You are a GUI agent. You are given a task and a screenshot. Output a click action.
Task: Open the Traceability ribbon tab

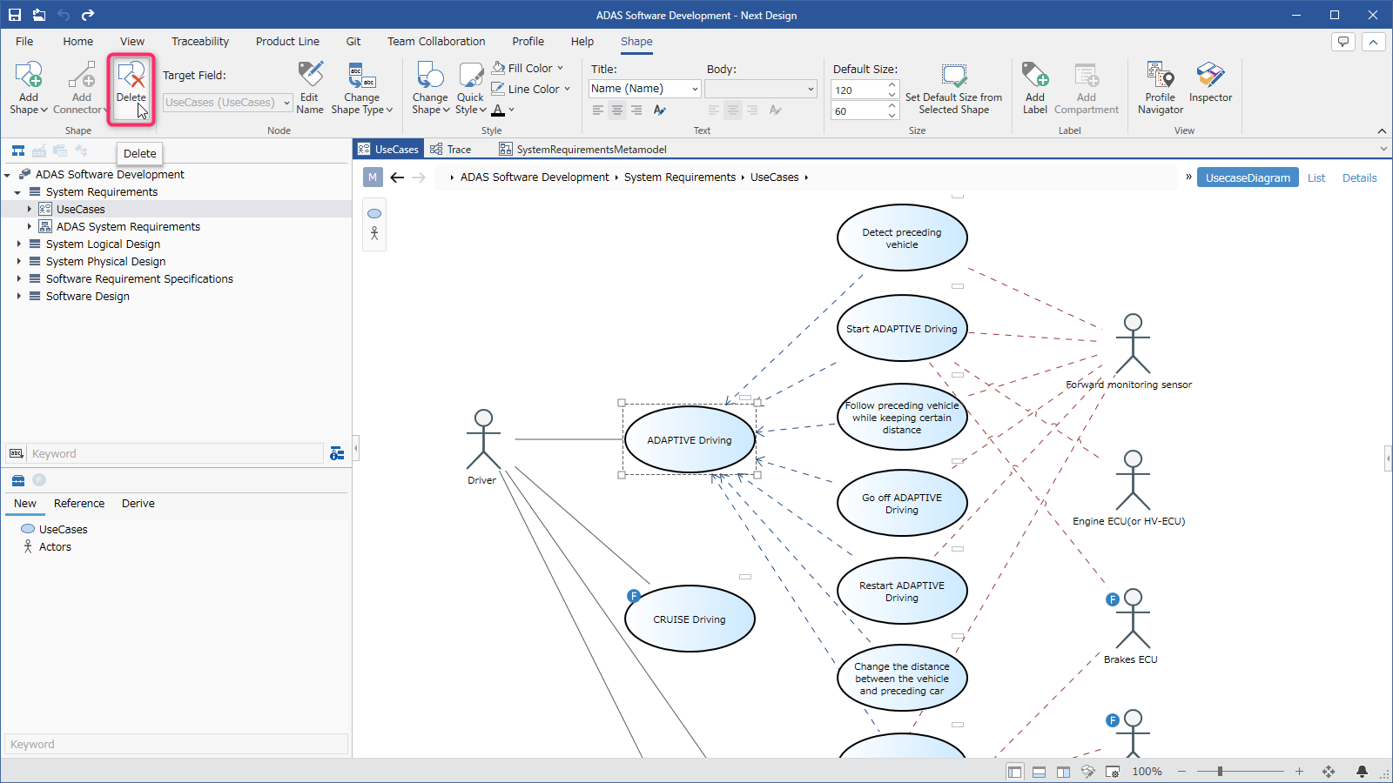coord(200,41)
